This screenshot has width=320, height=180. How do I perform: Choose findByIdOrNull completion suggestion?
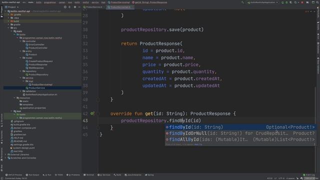point(240,133)
